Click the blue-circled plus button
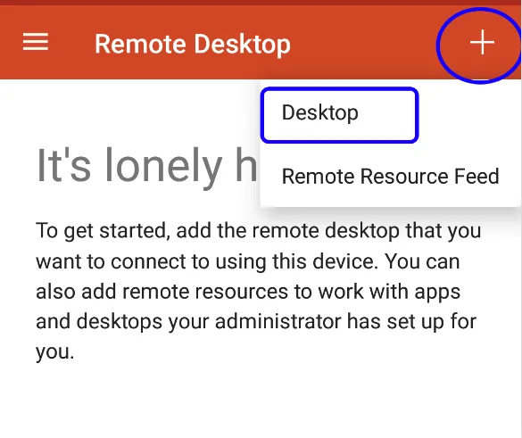 pos(479,45)
